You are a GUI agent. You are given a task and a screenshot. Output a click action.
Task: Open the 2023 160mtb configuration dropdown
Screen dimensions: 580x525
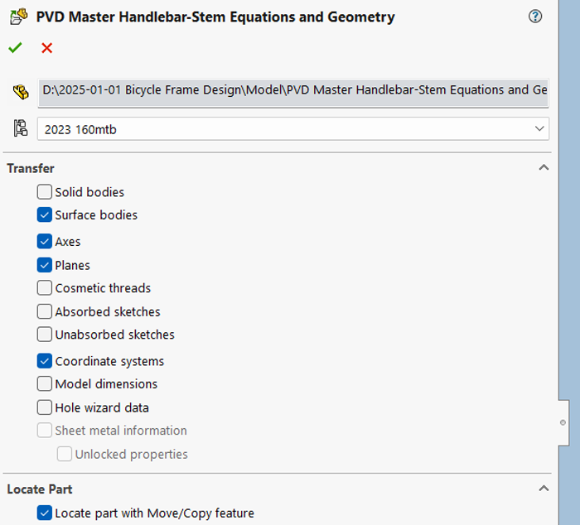[x=292, y=129]
